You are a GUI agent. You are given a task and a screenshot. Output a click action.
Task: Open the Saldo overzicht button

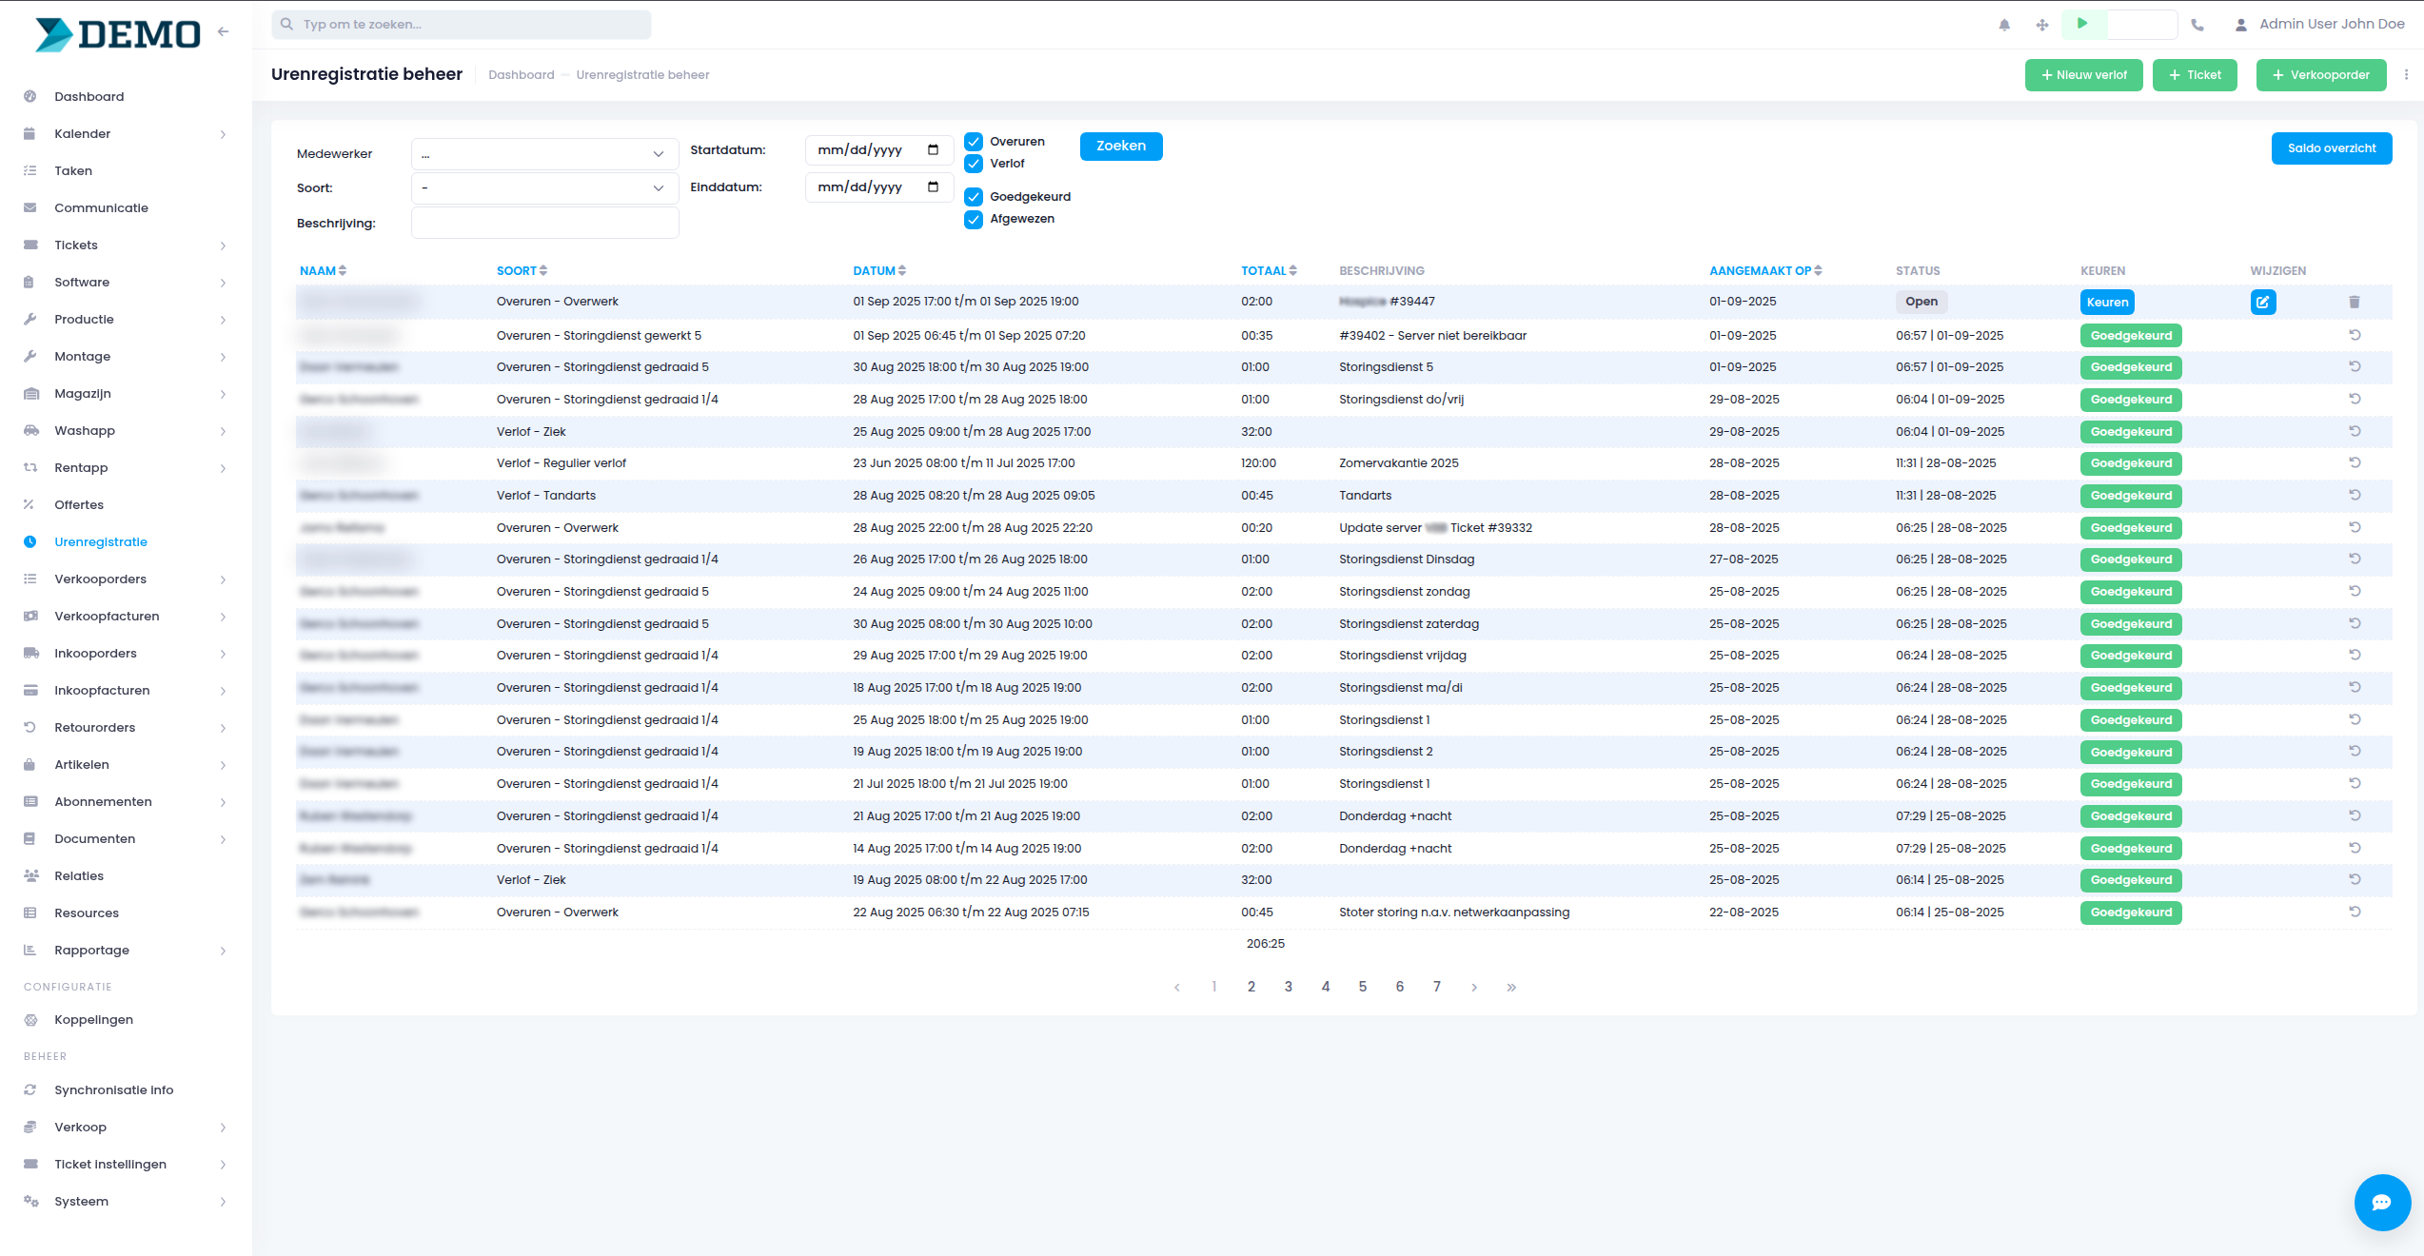pos(2331,148)
